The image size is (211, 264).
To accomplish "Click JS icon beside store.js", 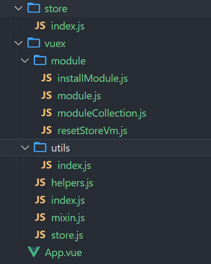I will click(x=40, y=235).
